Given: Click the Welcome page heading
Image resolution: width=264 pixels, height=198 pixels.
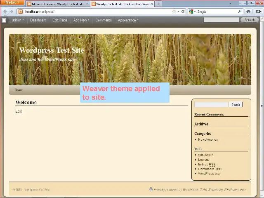Looking at the screenshot, I should pos(26,102).
